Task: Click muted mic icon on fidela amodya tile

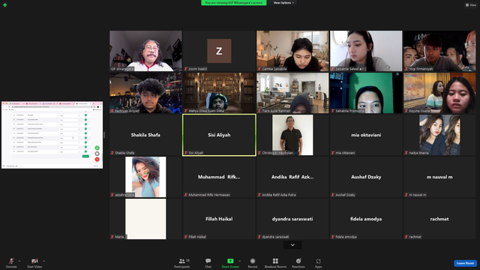Action: click(x=333, y=237)
